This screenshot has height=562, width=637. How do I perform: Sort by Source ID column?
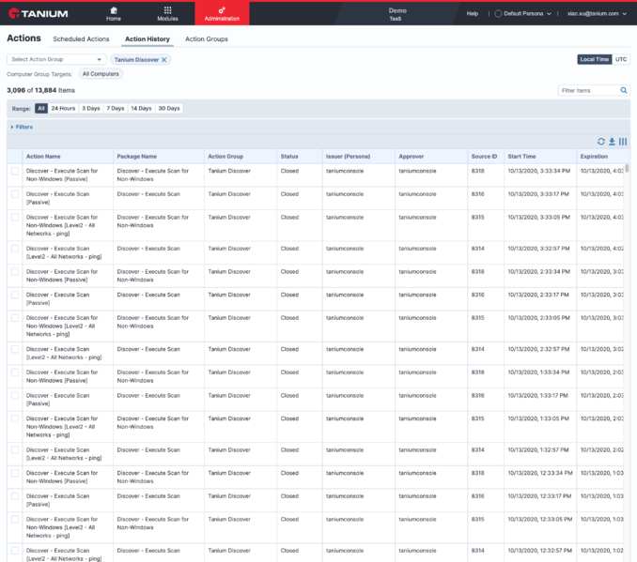pos(484,157)
